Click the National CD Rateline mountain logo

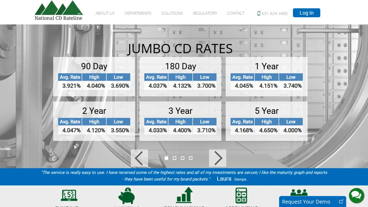[59, 11]
